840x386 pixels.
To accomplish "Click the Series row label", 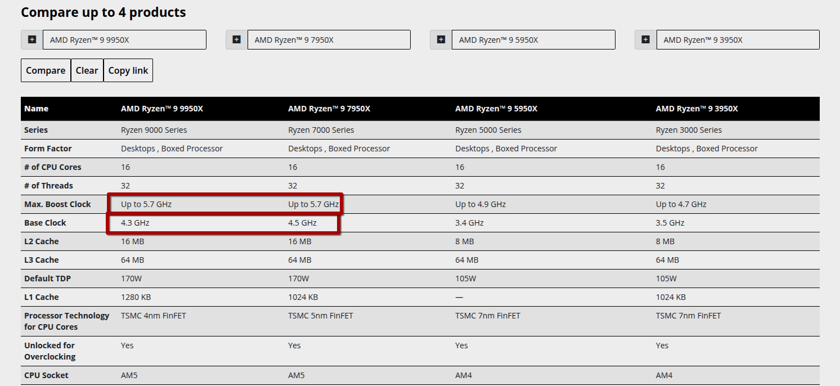I will coord(36,130).
